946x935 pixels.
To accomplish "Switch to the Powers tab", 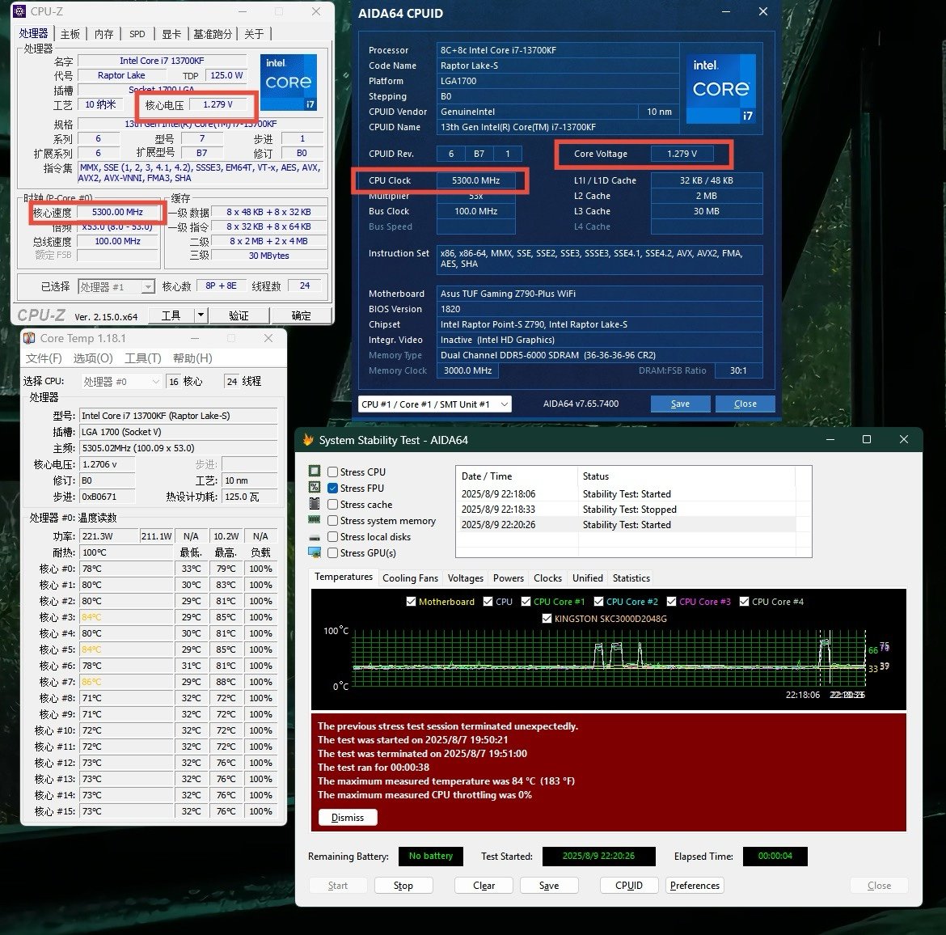I will pos(509,577).
